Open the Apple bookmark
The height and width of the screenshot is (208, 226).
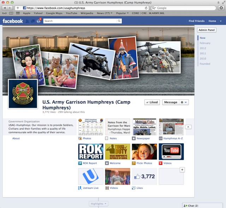27,13
